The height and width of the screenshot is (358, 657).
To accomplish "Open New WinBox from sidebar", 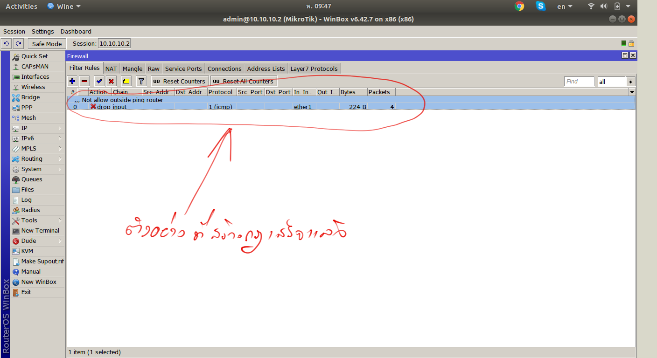I will click(38, 282).
